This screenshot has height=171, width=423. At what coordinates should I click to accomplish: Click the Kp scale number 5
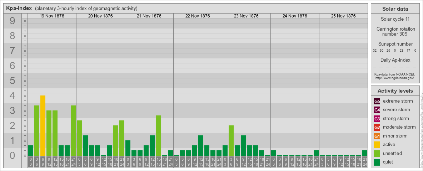(x=13, y=81)
